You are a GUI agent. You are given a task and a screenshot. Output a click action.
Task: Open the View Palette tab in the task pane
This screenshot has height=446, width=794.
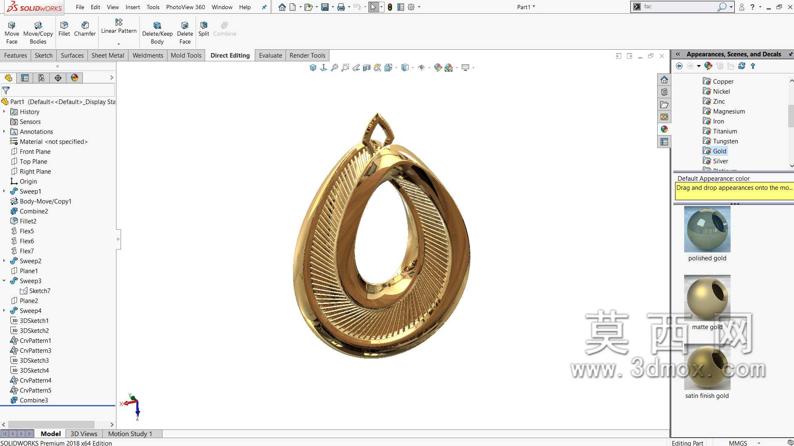pyautogui.click(x=664, y=117)
